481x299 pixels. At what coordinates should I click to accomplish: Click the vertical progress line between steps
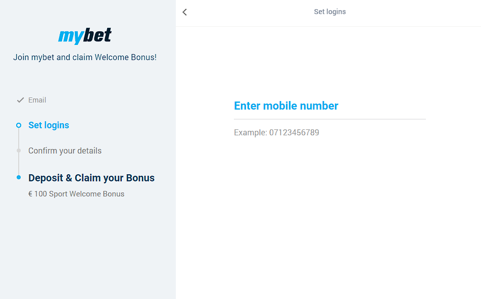(x=19, y=163)
